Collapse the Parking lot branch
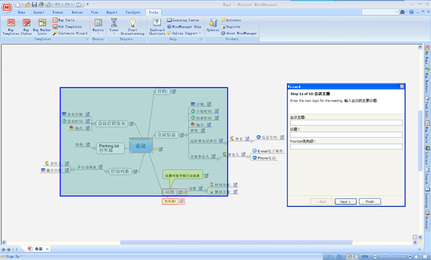Screen dimensions: 431x260 [x=94, y=148]
